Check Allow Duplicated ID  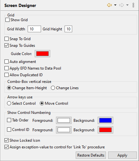(x=6, y=75)
